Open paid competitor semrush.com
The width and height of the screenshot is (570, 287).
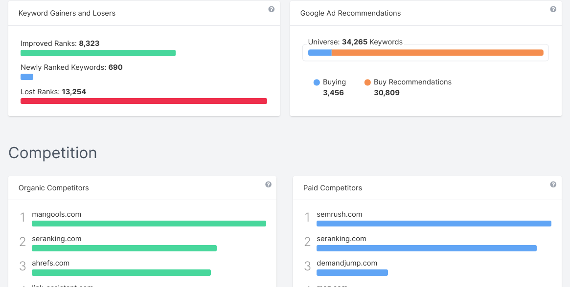(x=339, y=214)
